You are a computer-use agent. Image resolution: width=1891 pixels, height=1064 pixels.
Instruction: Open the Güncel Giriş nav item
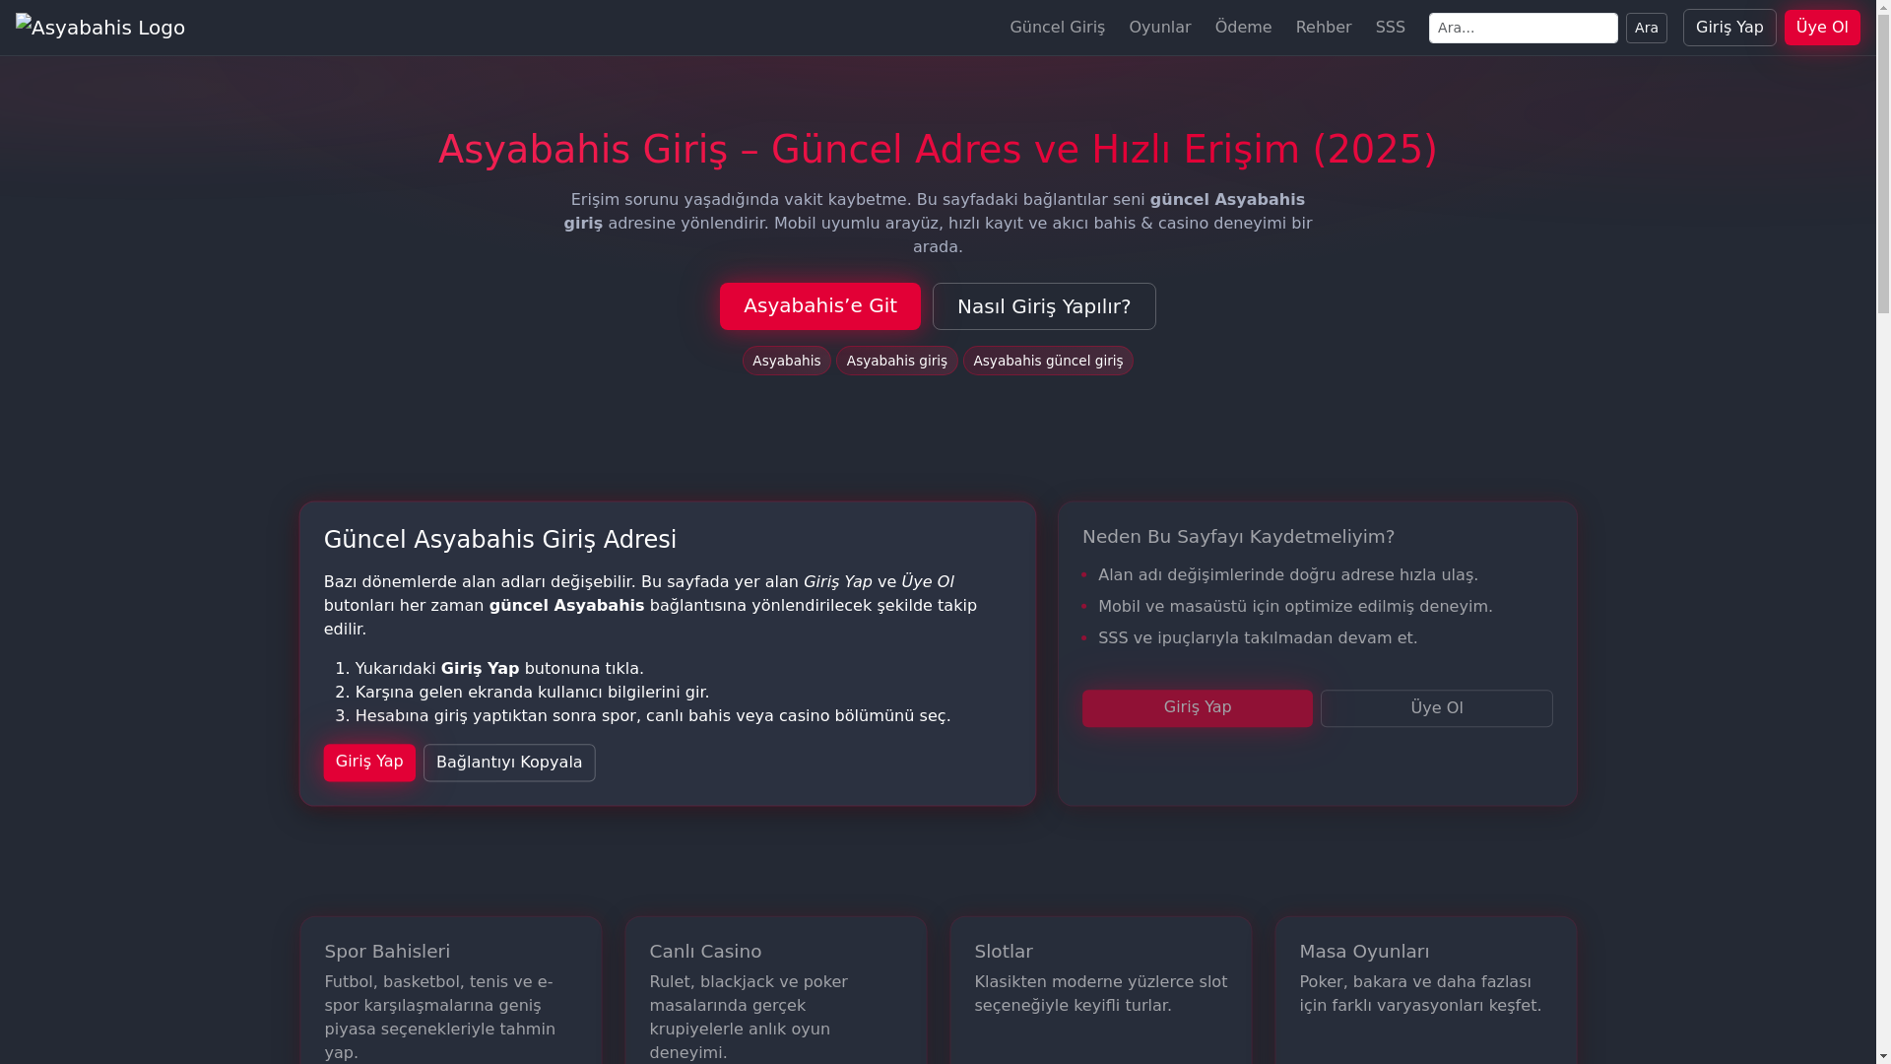[x=1057, y=28]
